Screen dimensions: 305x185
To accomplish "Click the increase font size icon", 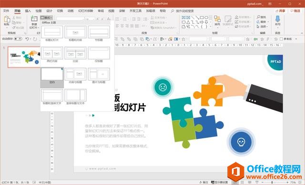I will (x=98, y=19).
